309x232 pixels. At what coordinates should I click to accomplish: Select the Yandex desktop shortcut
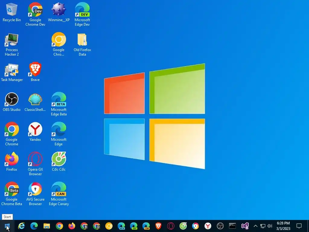click(35, 132)
